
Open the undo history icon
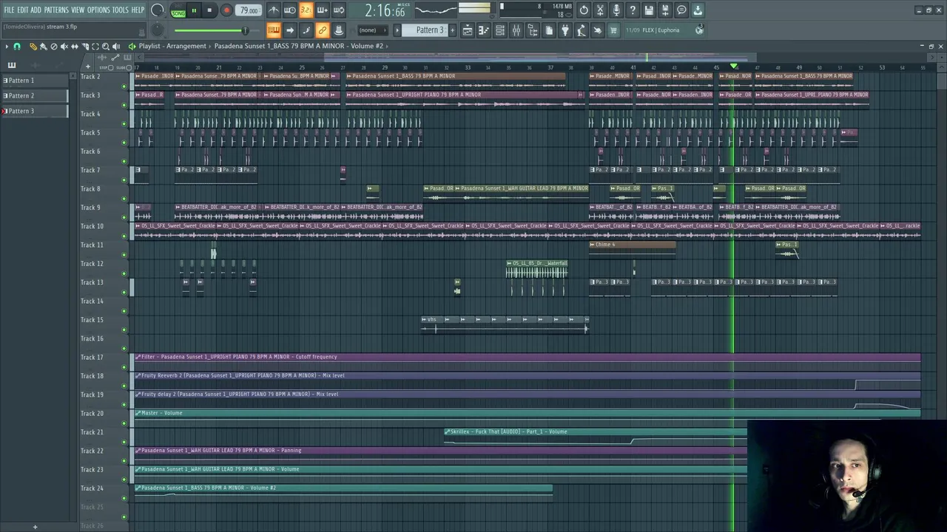[x=584, y=10]
